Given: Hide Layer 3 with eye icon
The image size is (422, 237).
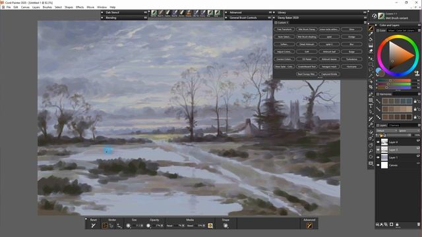Looking at the screenshot, I should [x=378, y=149].
